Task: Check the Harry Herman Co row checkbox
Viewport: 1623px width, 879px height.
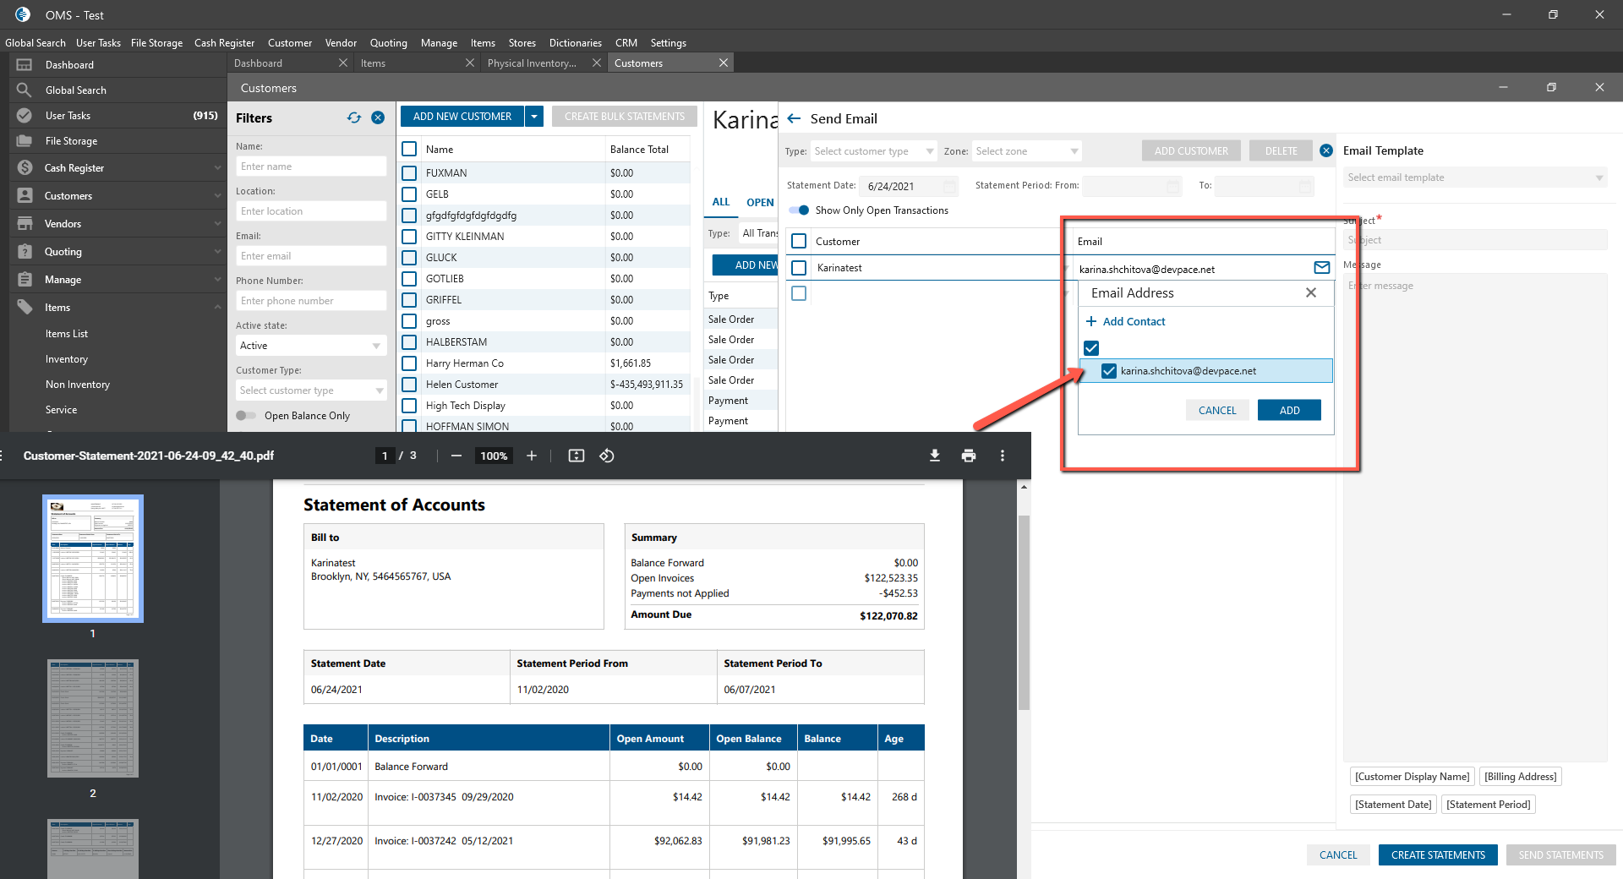Action: click(x=409, y=363)
